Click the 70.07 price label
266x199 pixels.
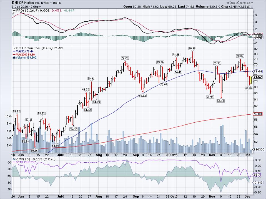(x=164, y=84)
